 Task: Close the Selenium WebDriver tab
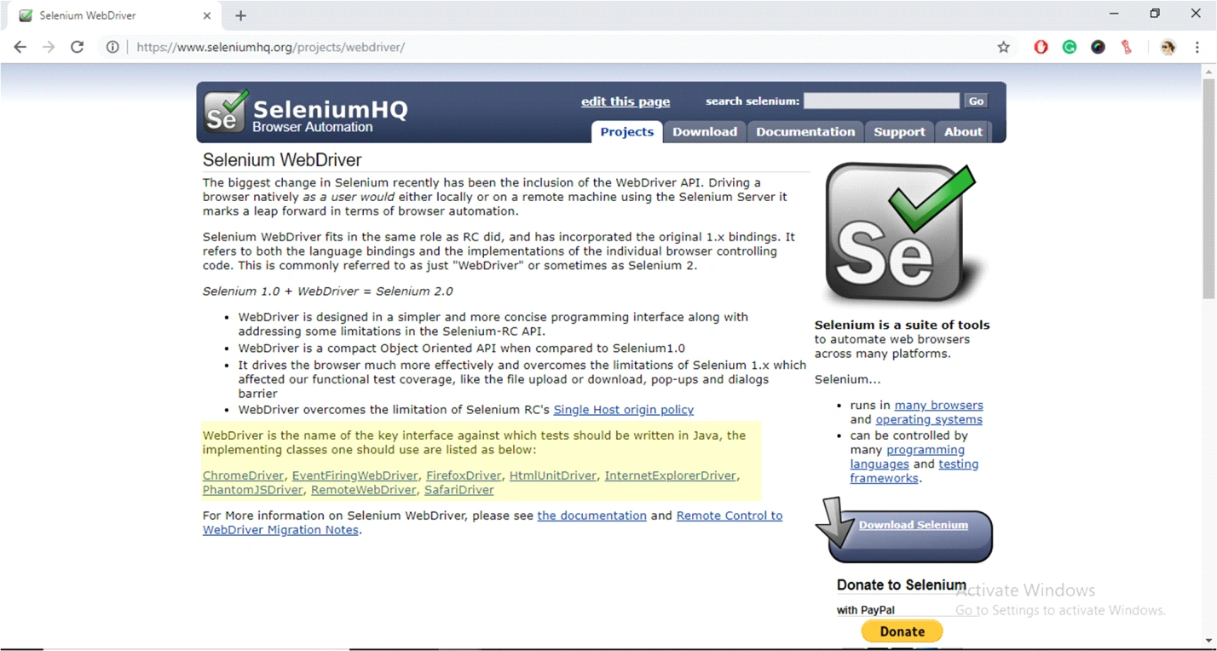pos(207,15)
